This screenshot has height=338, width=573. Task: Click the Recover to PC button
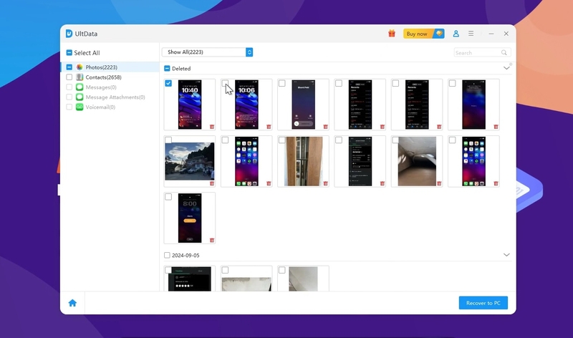click(483, 303)
